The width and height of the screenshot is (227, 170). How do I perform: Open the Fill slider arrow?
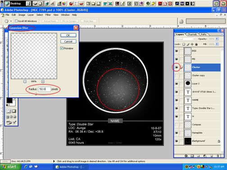pyautogui.click(x=217, y=44)
